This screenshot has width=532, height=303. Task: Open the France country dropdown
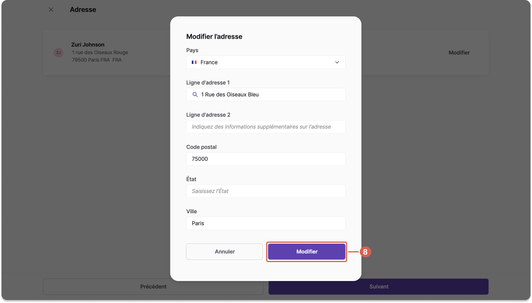[266, 62]
